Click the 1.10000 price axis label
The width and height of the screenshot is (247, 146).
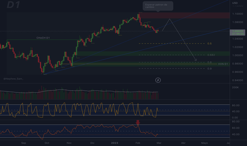point(238,14)
